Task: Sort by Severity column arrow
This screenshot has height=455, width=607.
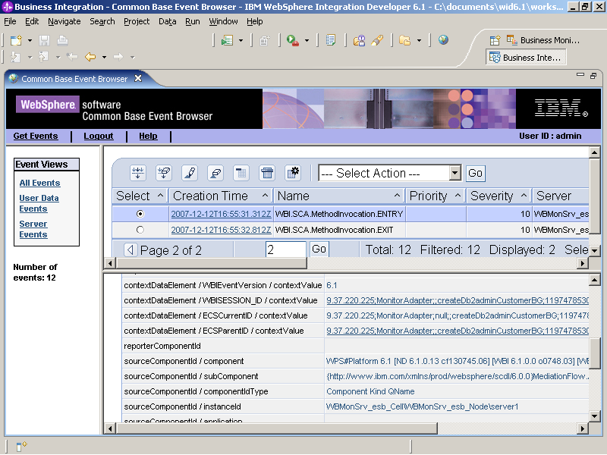Action: coord(524,196)
